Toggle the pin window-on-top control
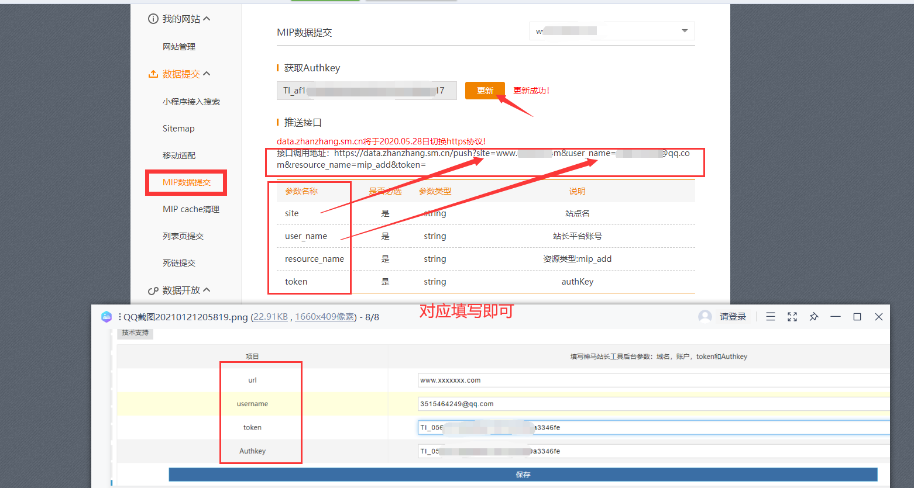The height and width of the screenshot is (488, 914). pyautogui.click(x=814, y=316)
